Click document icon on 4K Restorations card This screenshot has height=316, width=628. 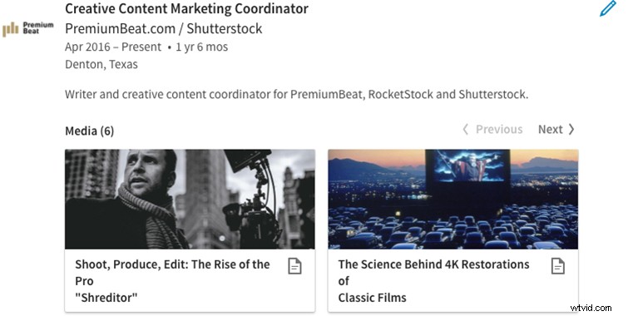point(558,266)
